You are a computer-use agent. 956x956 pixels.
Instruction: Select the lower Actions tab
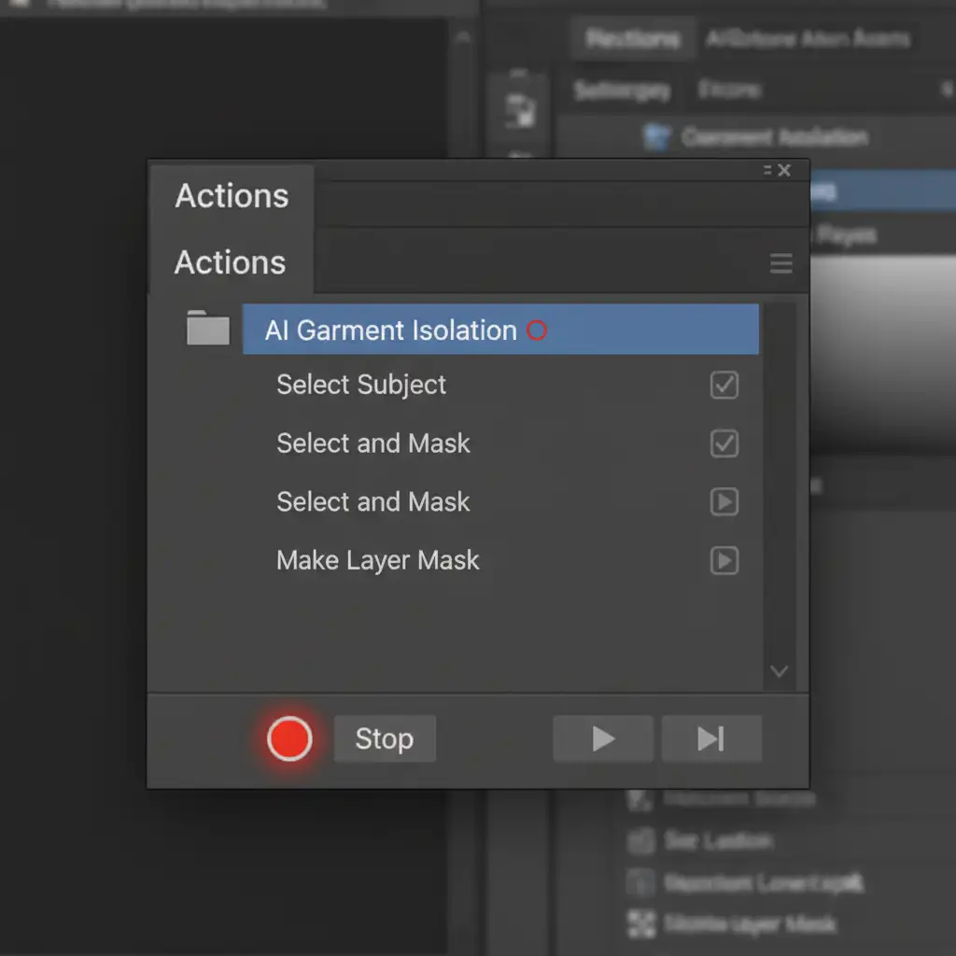pyautogui.click(x=230, y=263)
